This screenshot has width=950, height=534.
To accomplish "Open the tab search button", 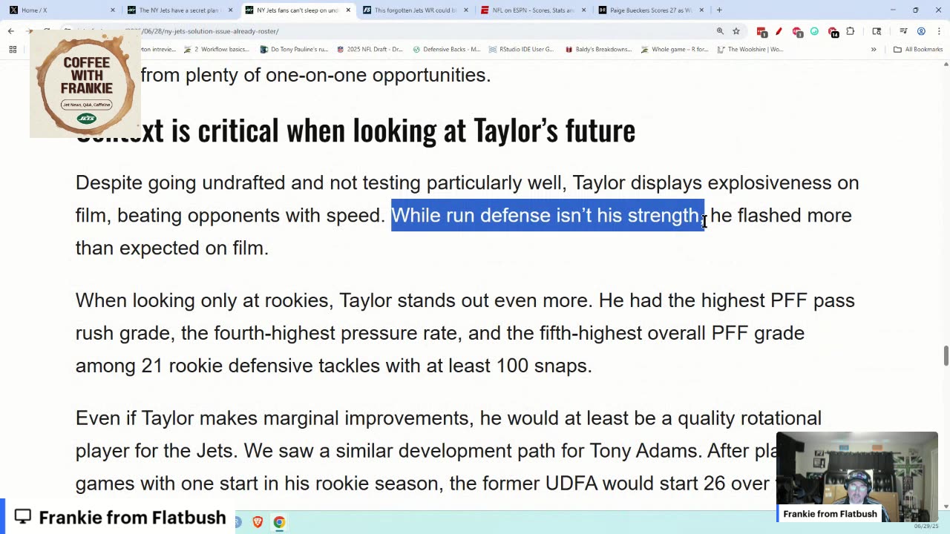I will 877,31.
